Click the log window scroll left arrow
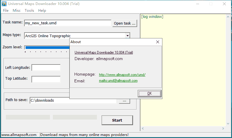The image size is (232, 138). [143, 129]
